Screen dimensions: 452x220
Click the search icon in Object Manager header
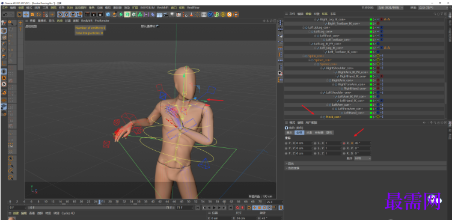435,14
